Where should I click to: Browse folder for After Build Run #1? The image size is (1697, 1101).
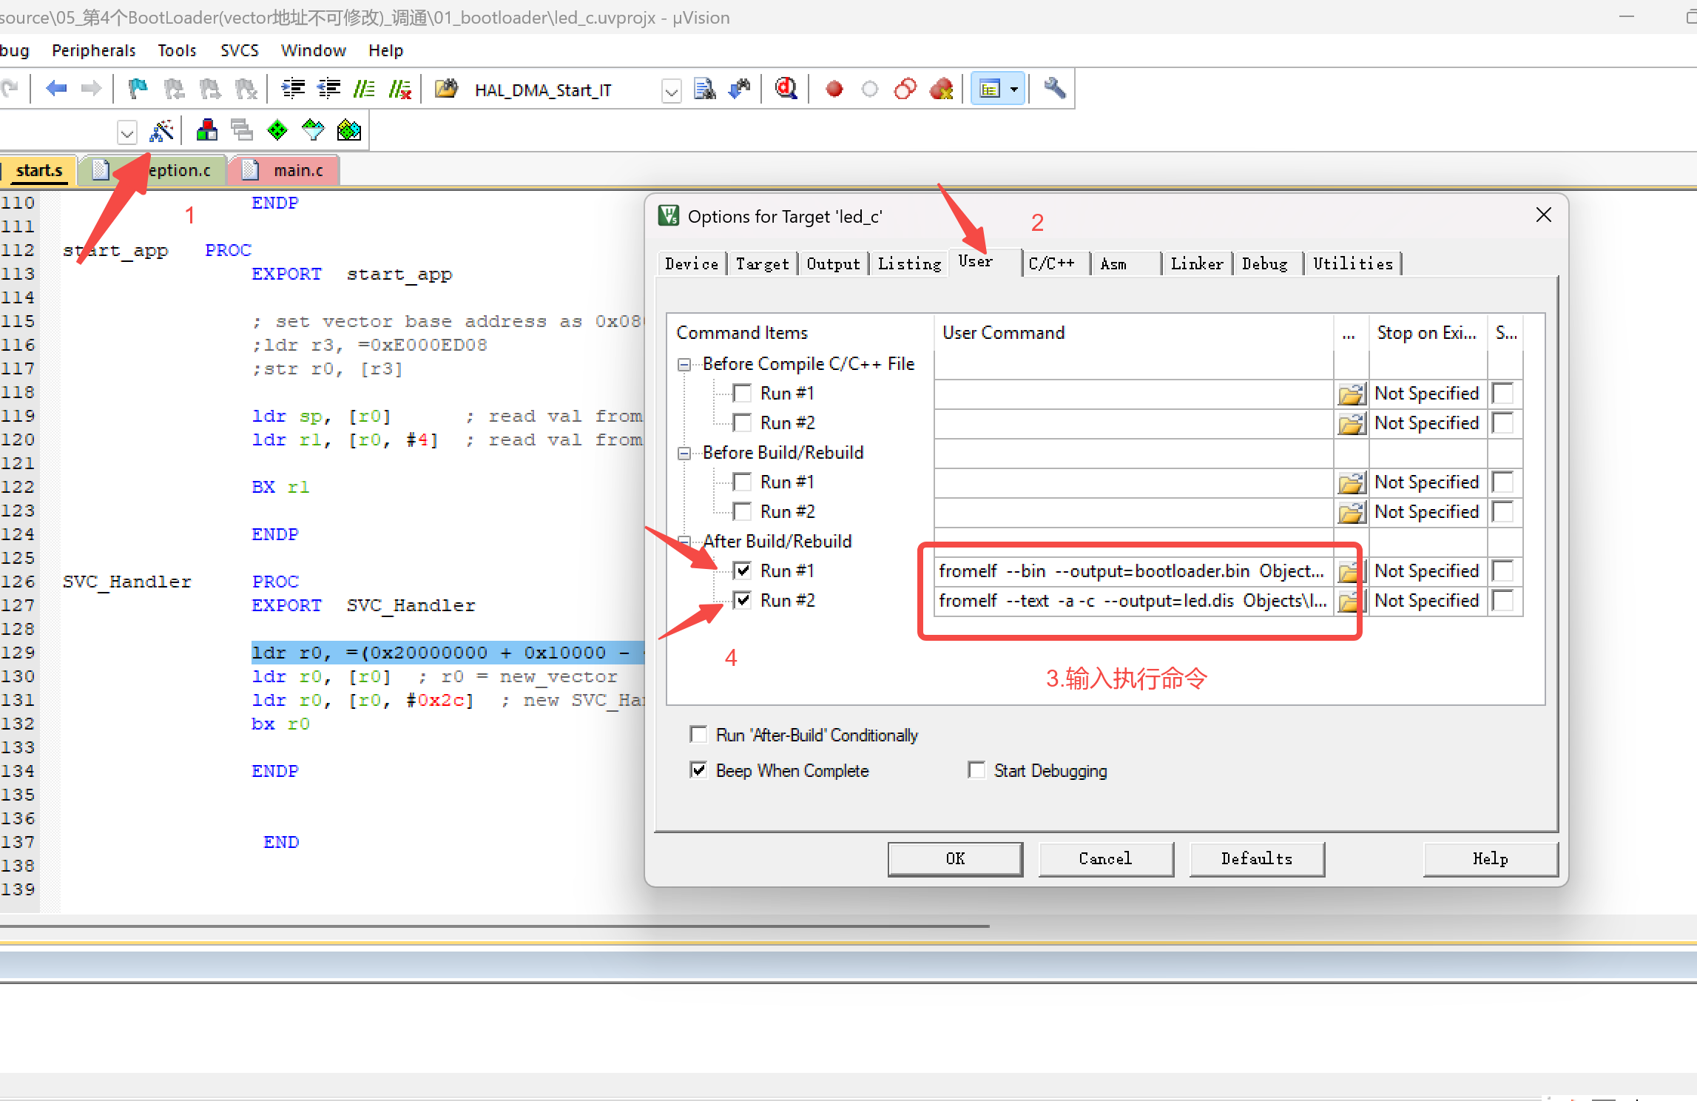1351,571
